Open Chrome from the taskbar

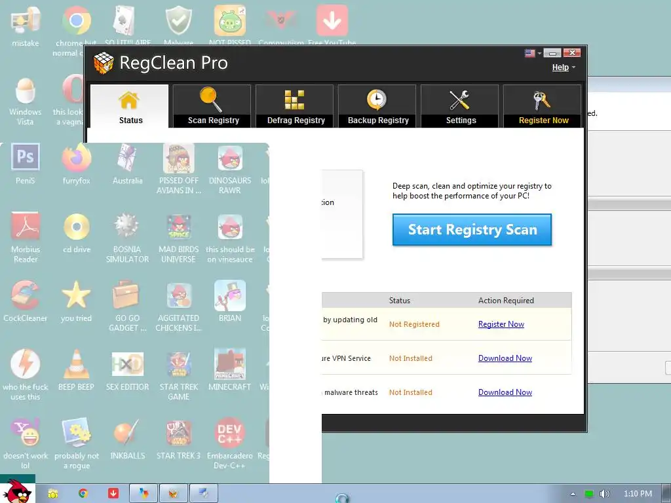pos(83,494)
